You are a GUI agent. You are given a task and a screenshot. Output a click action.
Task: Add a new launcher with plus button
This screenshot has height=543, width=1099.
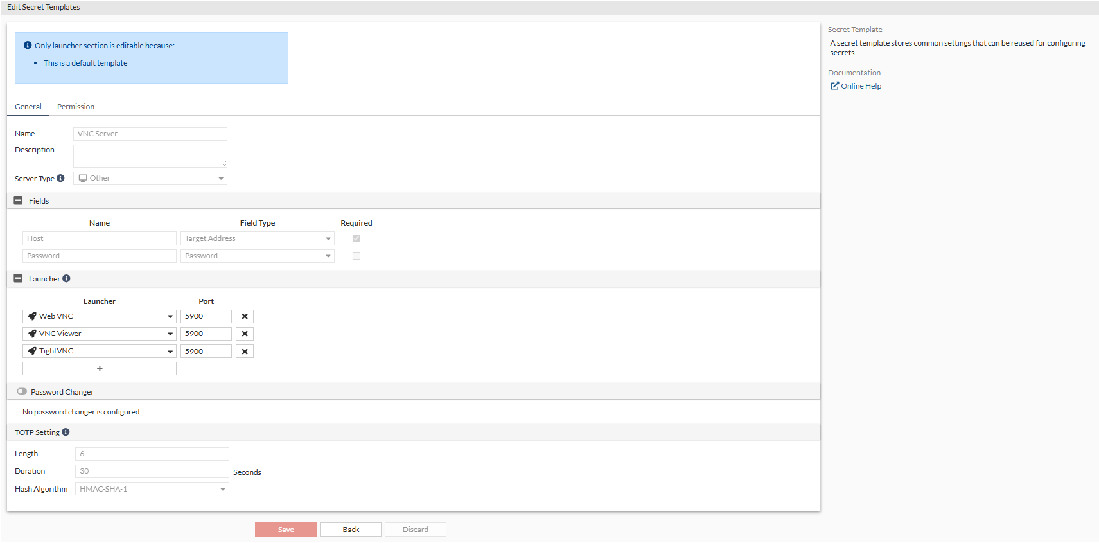(100, 369)
